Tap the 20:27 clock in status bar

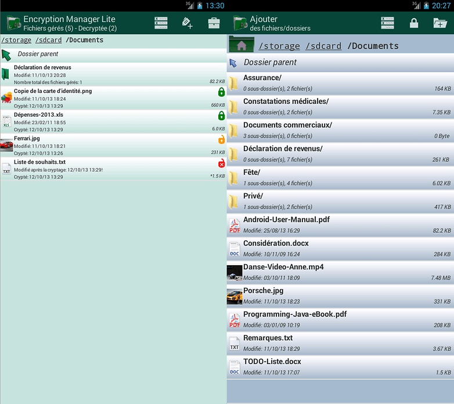point(441,5)
